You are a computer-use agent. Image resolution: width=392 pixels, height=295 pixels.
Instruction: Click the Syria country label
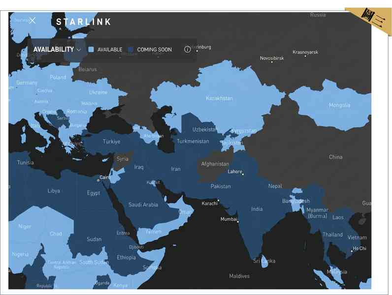tap(122, 159)
